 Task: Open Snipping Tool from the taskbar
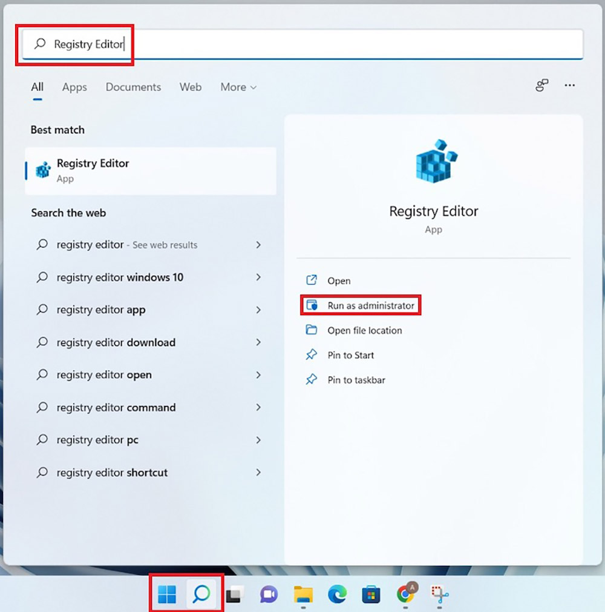(x=439, y=594)
